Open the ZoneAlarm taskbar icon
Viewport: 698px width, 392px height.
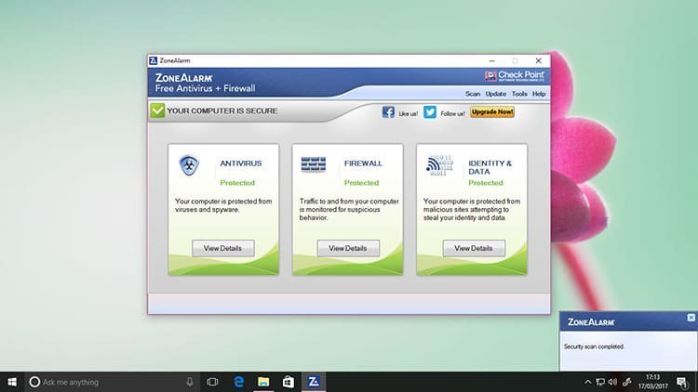click(x=314, y=382)
